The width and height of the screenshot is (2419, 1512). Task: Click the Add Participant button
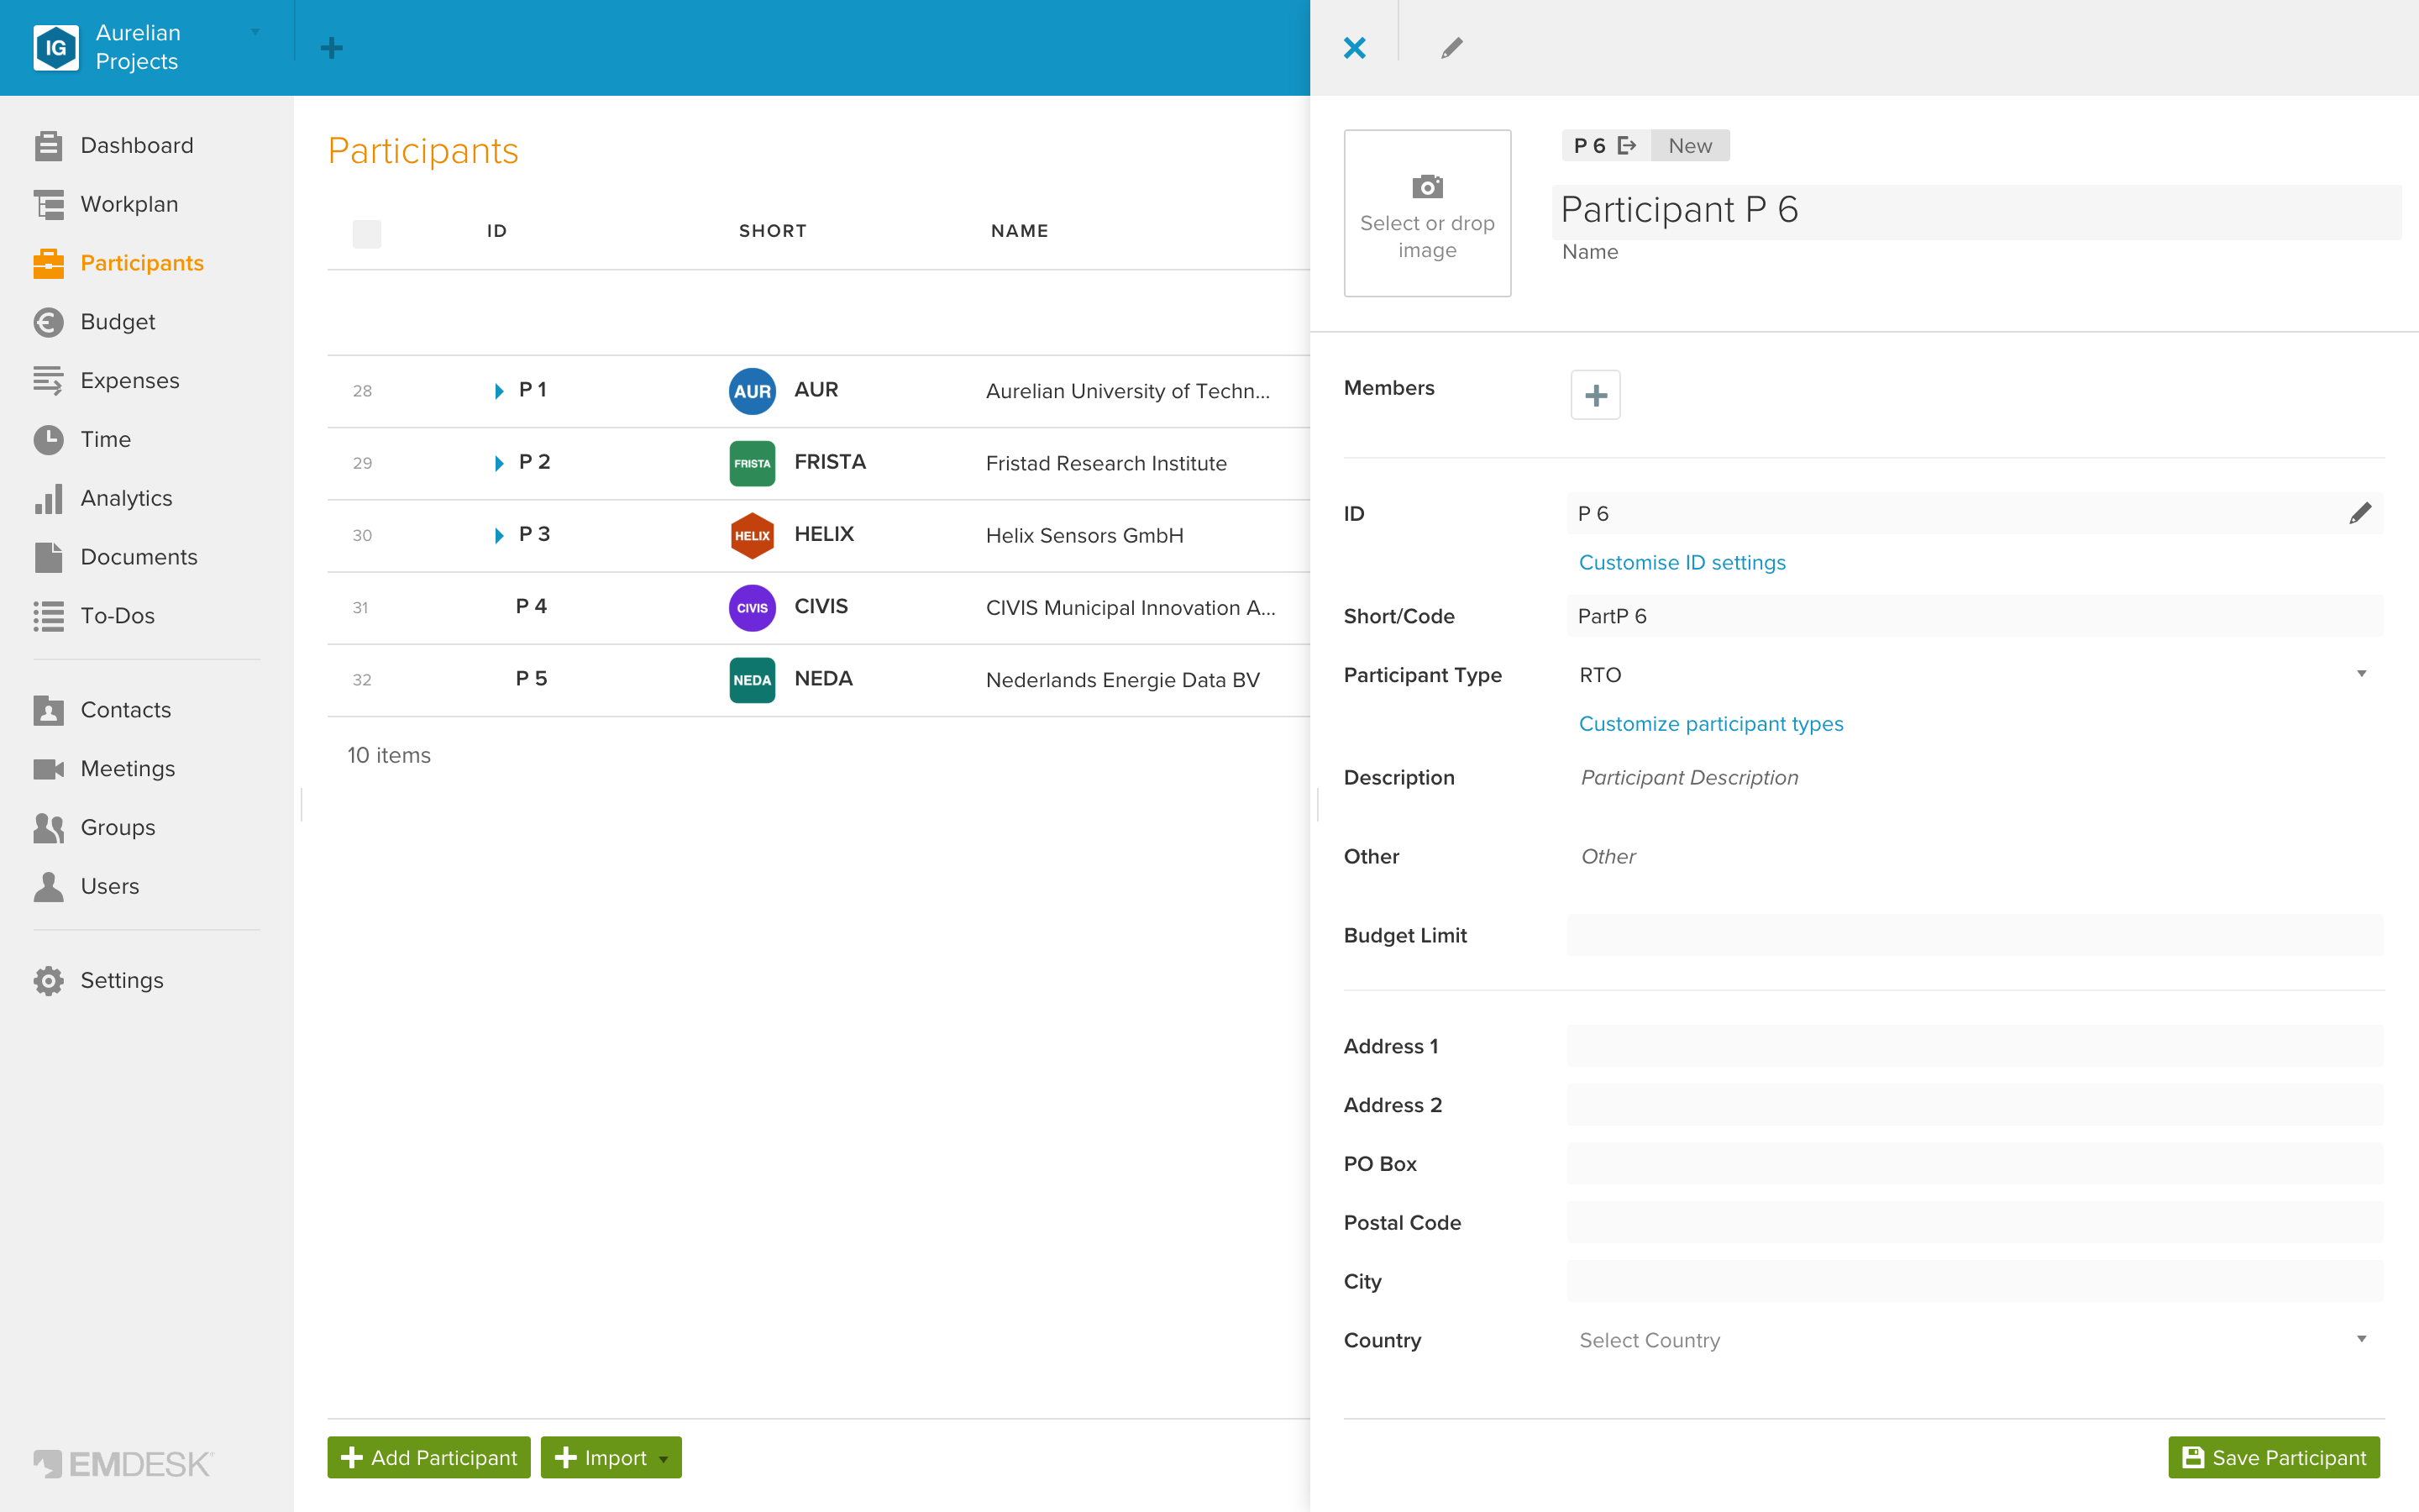point(429,1457)
